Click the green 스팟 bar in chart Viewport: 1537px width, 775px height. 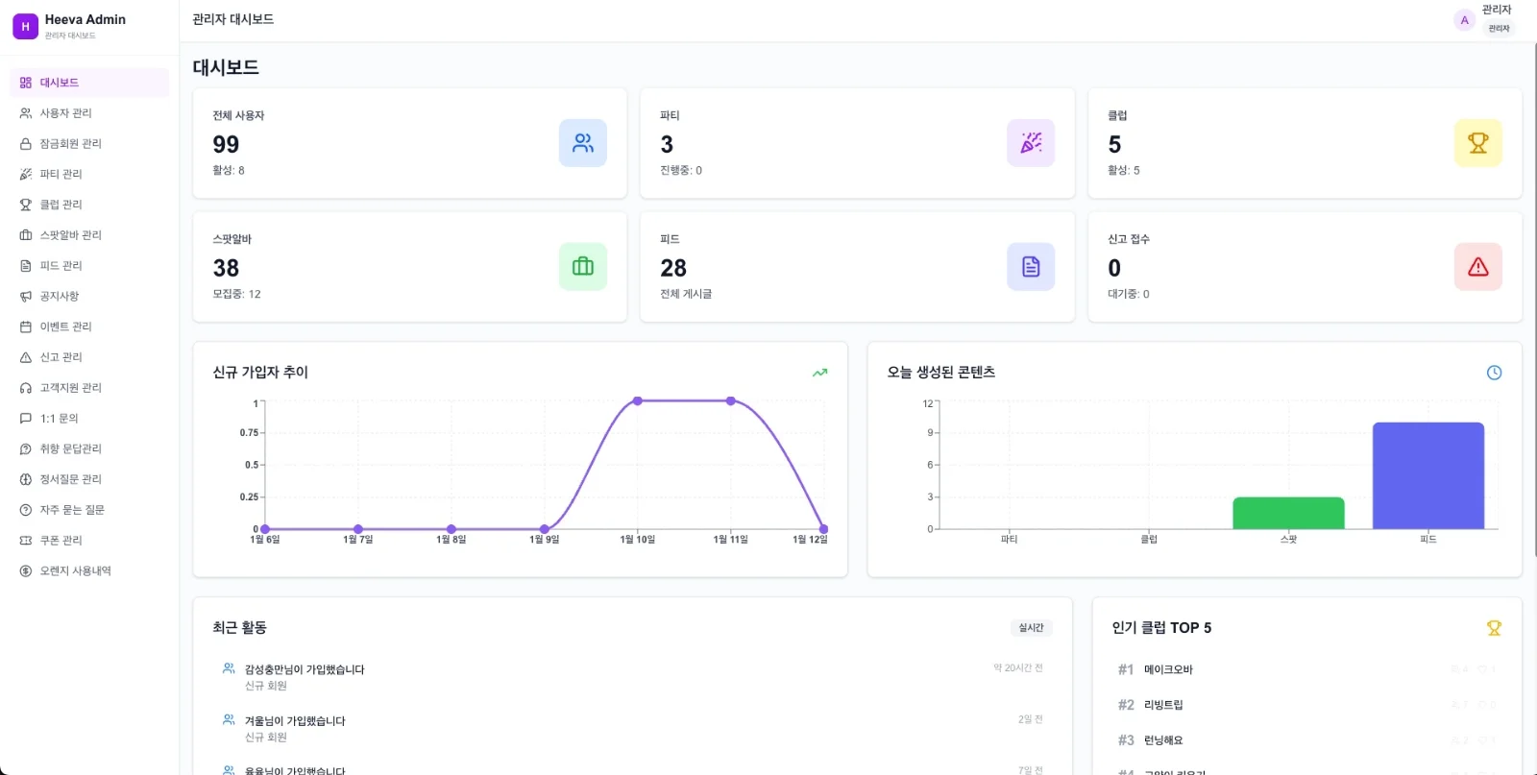[1288, 513]
